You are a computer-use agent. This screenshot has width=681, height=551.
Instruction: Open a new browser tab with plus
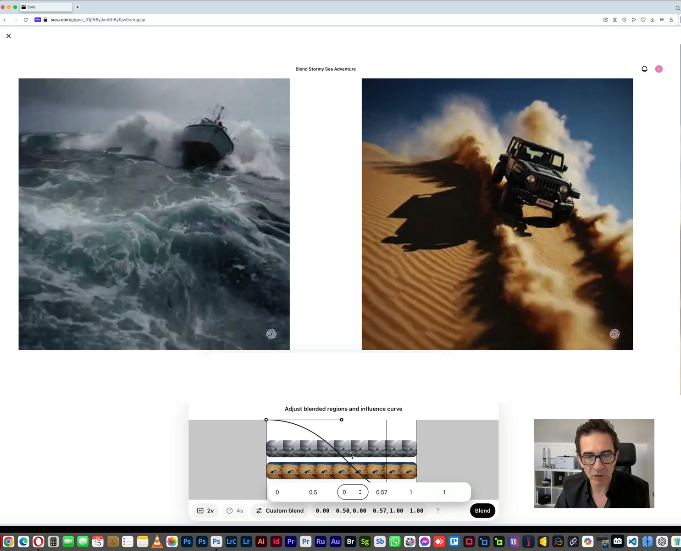tap(78, 7)
